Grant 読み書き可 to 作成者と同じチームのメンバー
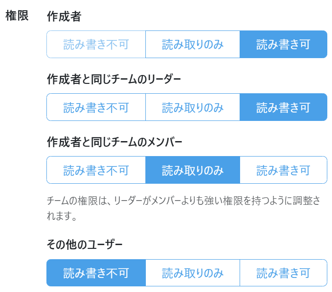This screenshot has height=292, width=332. 283,170
